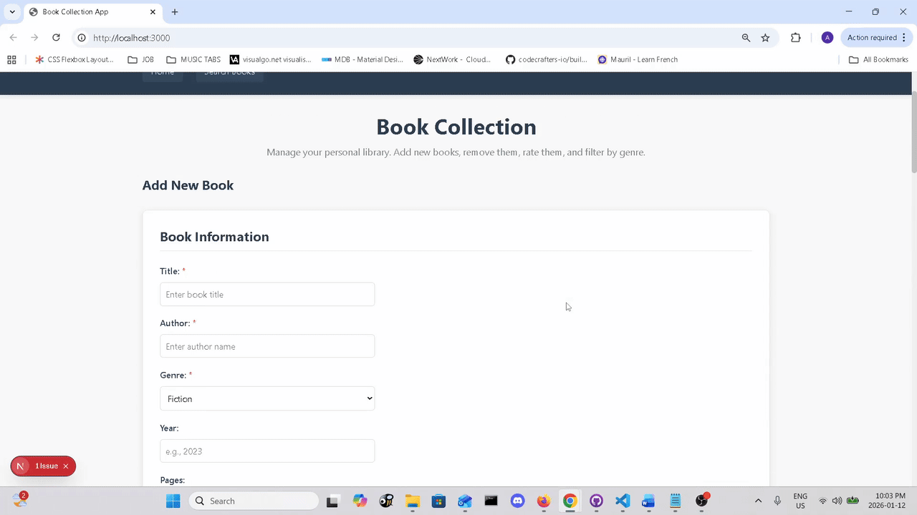Click the Enter book title input field
The width and height of the screenshot is (917, 515).
pos(267,294)
